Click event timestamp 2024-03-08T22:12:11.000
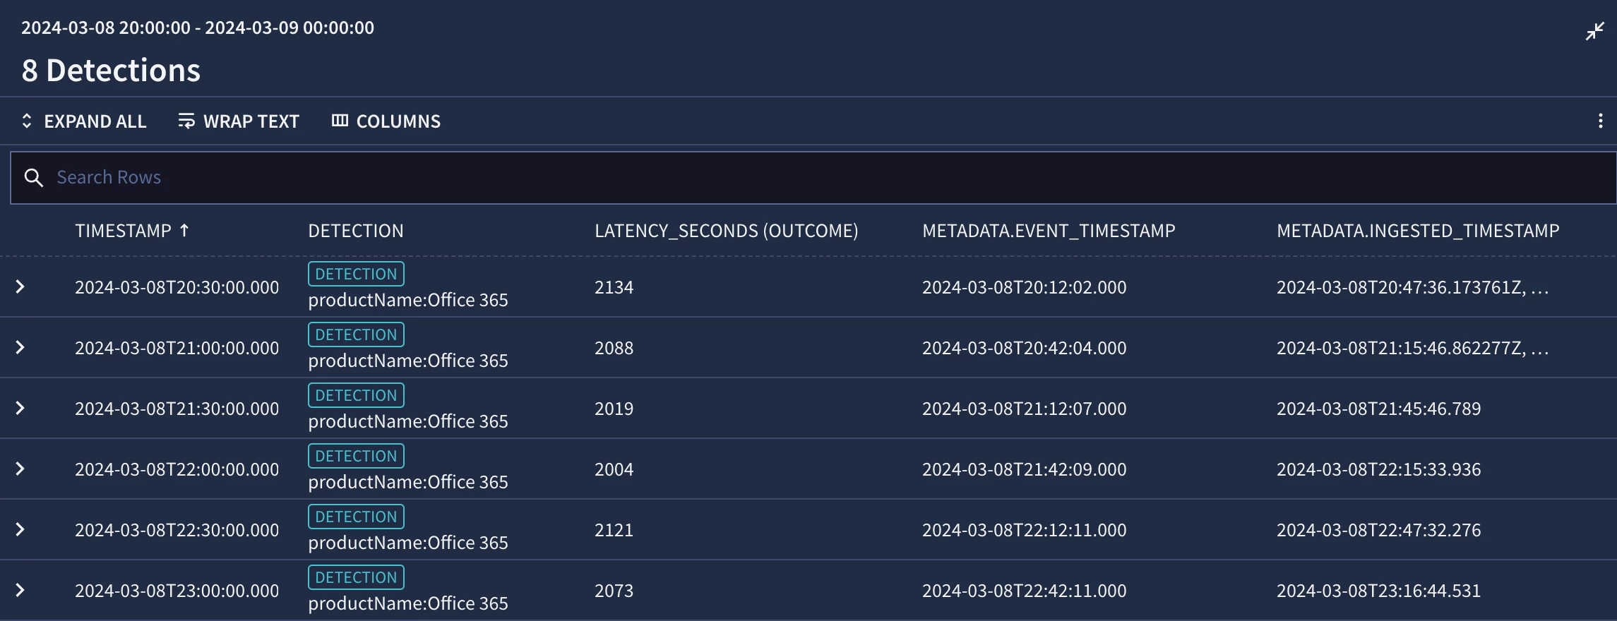The height and width of the screenshot is (621, 1617). pos(1024,530)
